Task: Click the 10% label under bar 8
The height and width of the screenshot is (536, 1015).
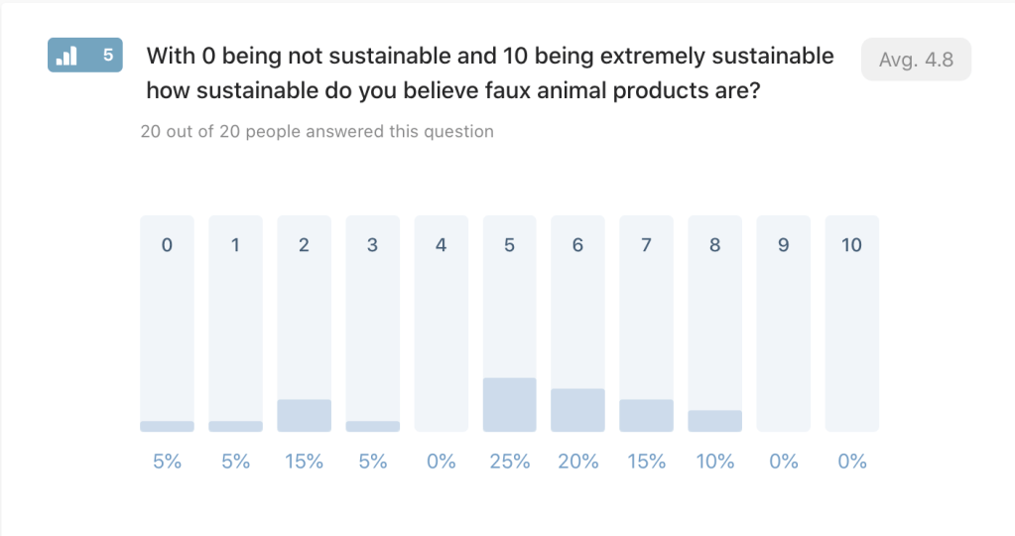Action: [715, 462]
